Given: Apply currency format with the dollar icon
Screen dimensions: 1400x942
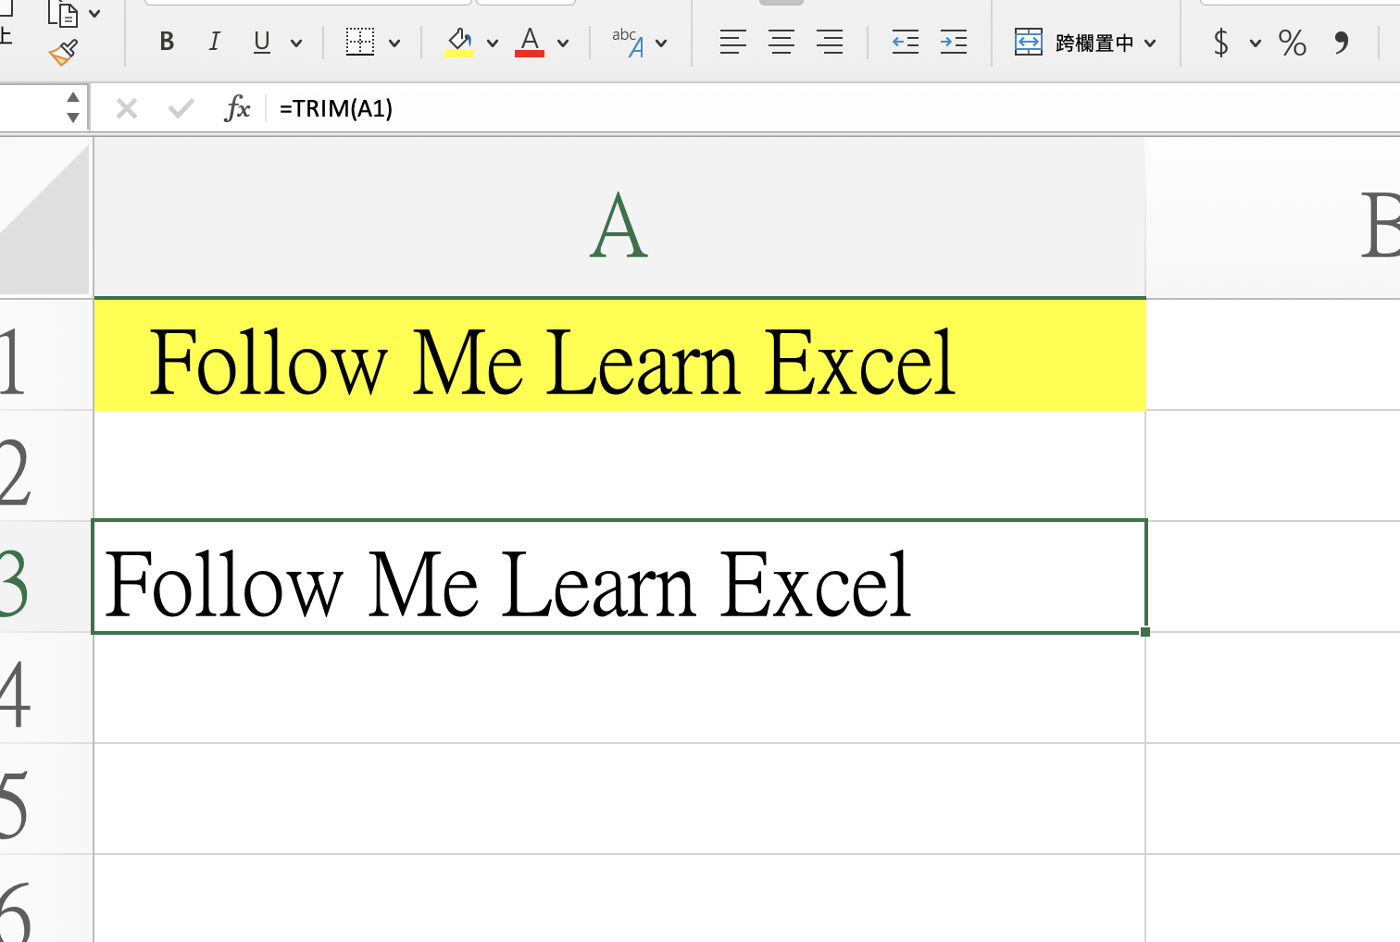Looking at the screenshot, I should (x=1221, y=43).
